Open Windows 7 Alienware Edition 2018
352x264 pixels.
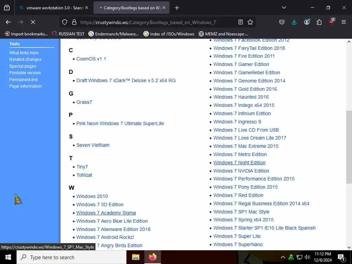pos(113,229)
